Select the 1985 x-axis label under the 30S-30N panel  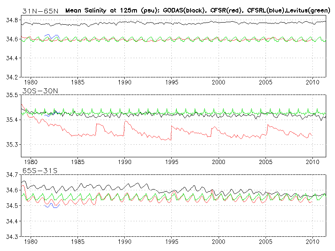pos(78,162)
